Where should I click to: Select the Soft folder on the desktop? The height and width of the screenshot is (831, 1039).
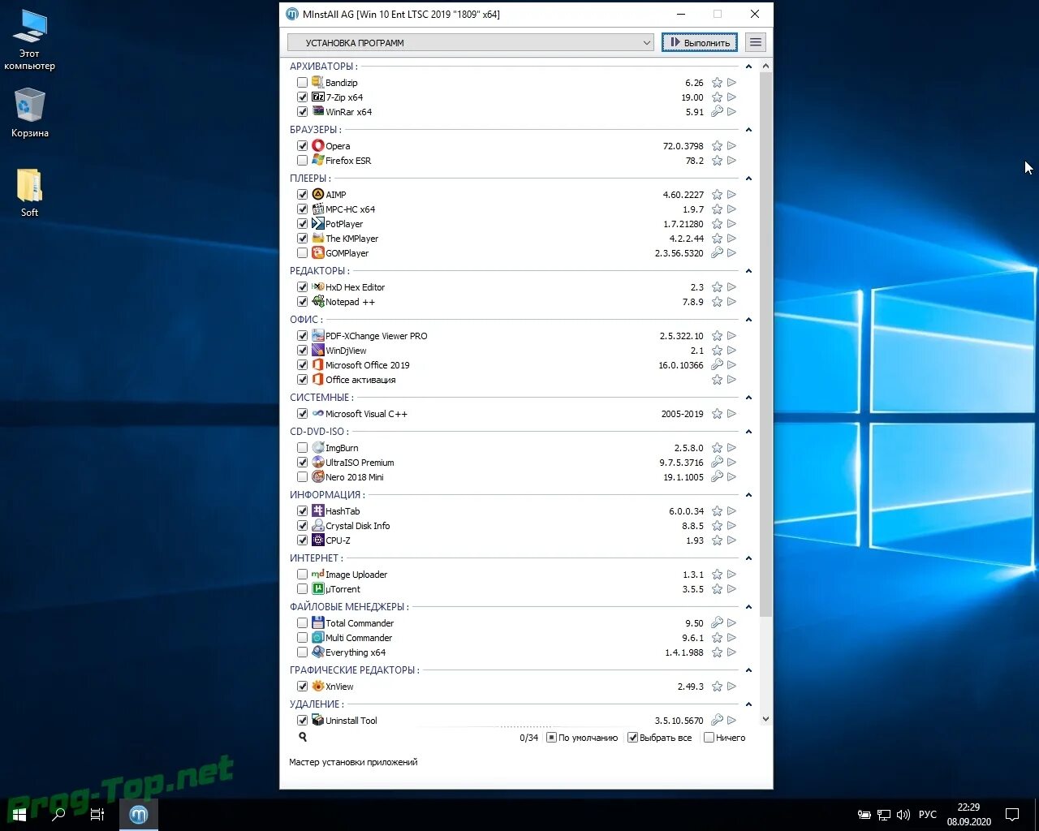coord(30,193)
